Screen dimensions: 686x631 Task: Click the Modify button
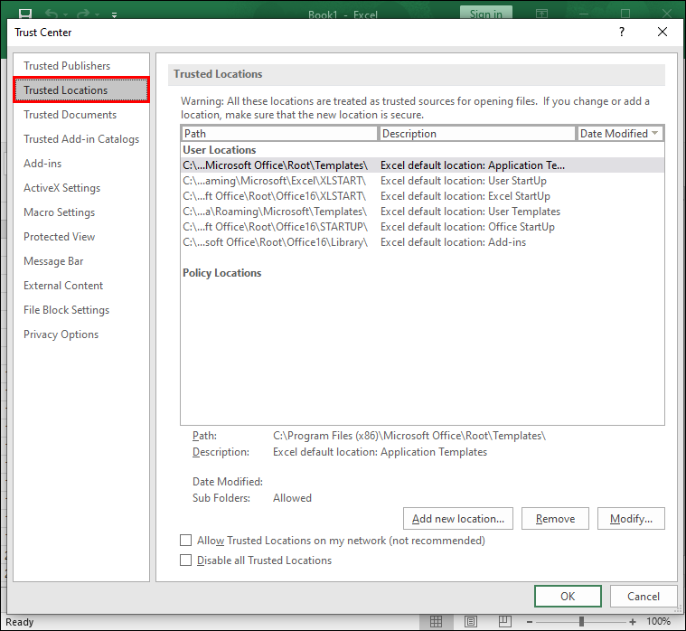pos(631,519)
